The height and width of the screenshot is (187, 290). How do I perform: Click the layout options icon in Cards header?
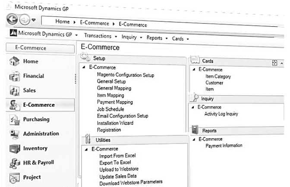click(274, 63)
